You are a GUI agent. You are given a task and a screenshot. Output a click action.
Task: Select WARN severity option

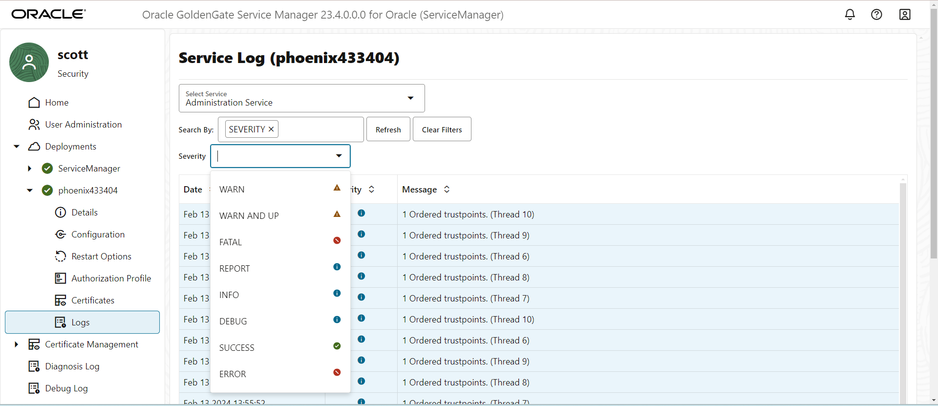[x=280, y=189]
